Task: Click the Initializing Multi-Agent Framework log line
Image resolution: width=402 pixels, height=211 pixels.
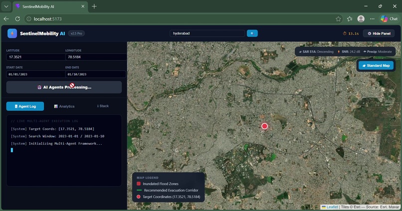Action: pyautogui.click(x=56, y=143)
